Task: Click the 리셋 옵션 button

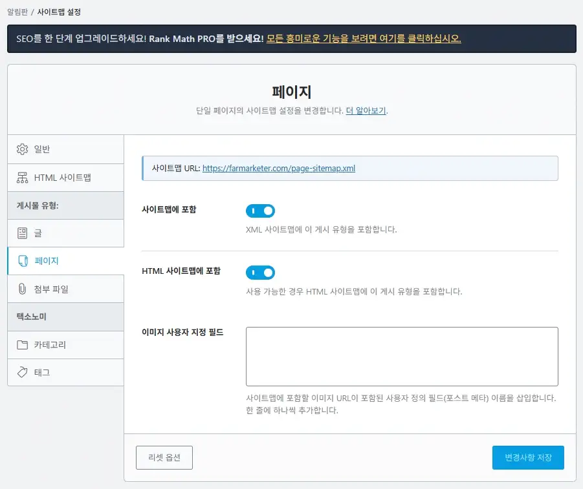Action: 164,457
